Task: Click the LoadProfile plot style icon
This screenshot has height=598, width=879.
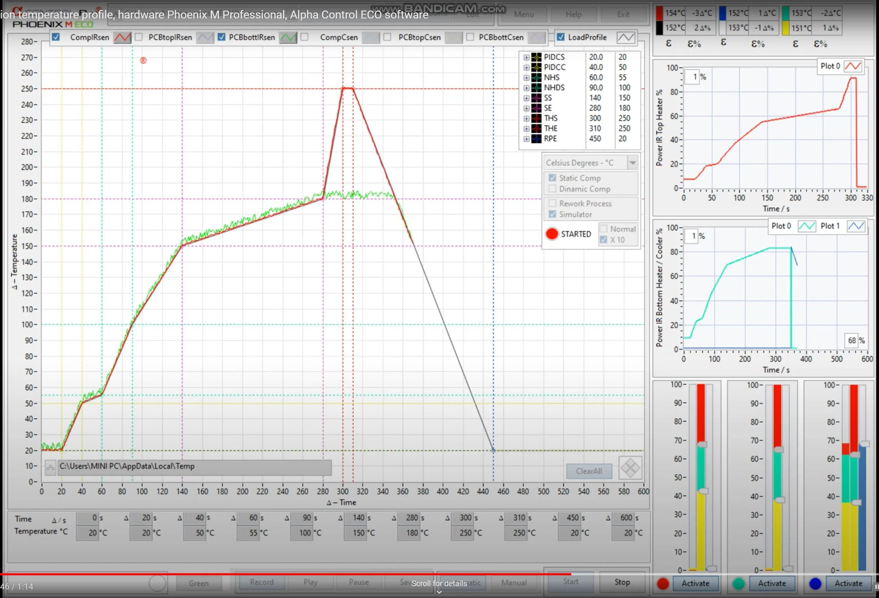Action: coord(626,37)
